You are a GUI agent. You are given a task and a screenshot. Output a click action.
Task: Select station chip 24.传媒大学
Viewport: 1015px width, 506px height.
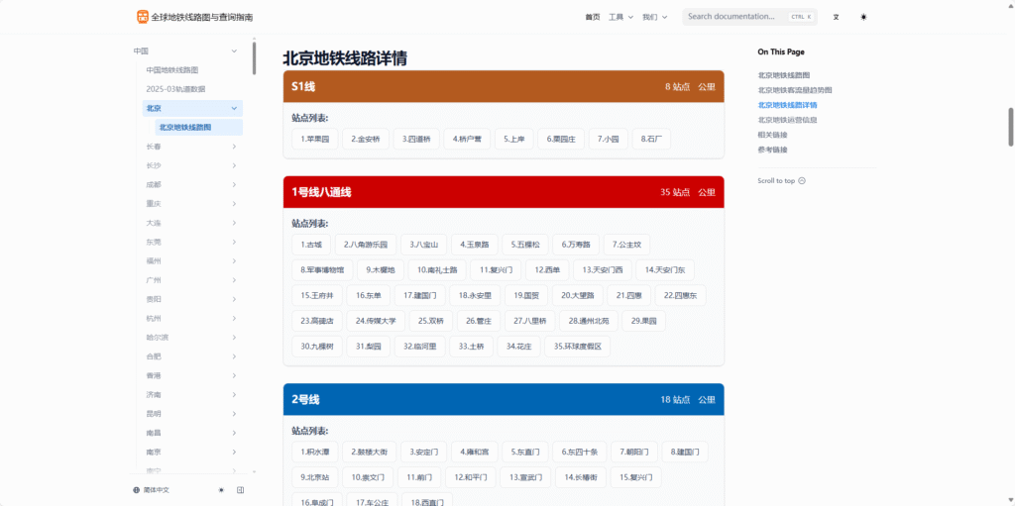click(x=376, y=321)
